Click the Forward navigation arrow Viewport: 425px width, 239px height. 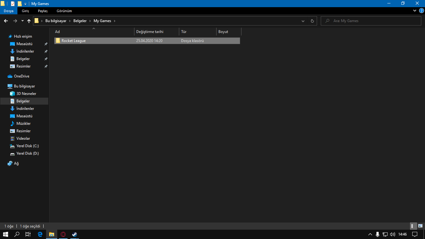[x=15, y=21]
